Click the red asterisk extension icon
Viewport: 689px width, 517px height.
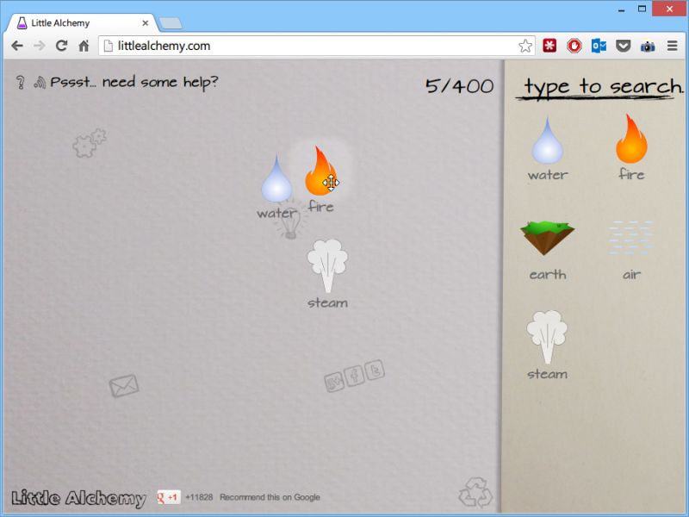[549, 46]
